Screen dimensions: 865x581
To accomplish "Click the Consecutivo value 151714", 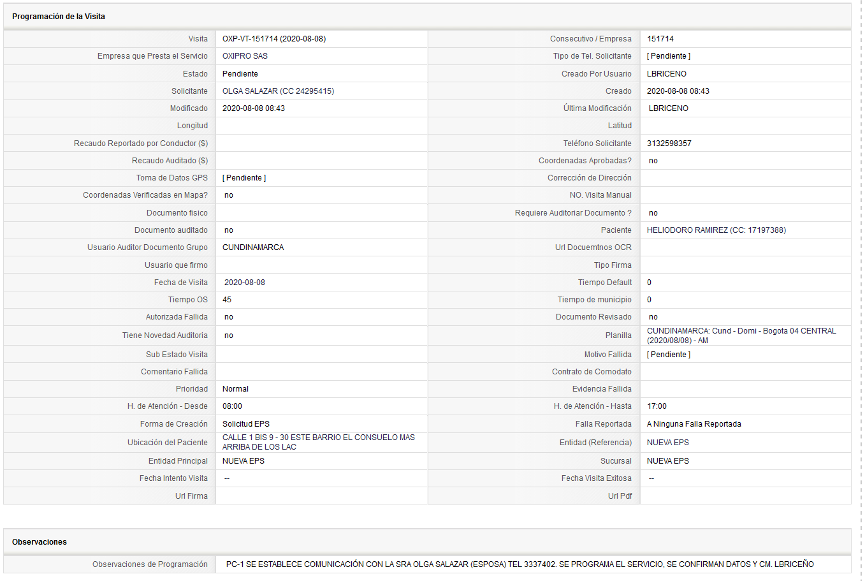I will (x=660, y=39).
